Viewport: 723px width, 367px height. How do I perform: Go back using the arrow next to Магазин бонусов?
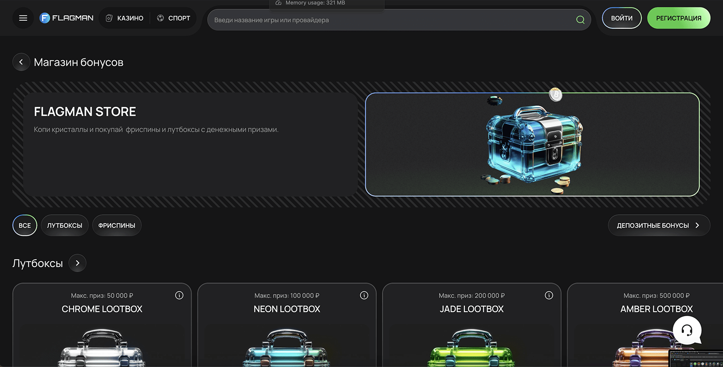pyautogui.click(x=21, y=62)
